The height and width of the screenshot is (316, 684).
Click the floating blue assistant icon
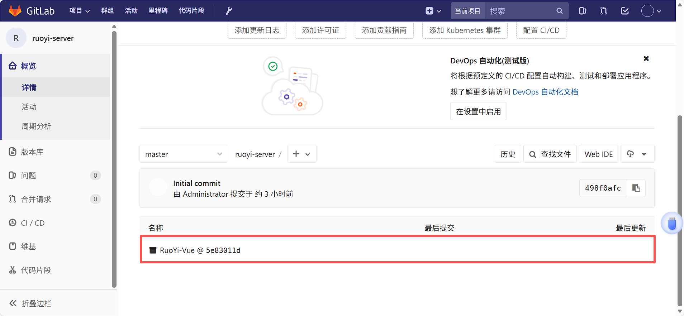pos(672,223)
